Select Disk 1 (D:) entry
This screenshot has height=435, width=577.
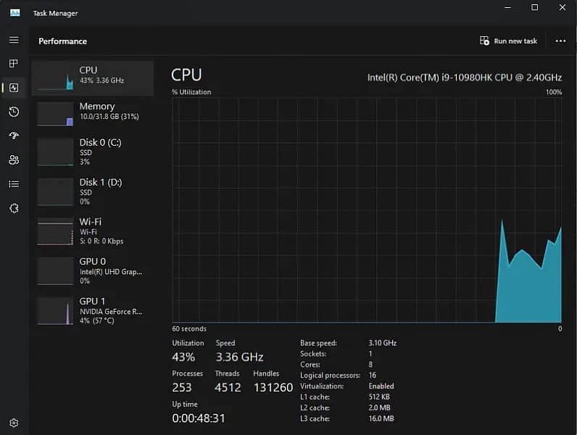click(x=92, y=191)
